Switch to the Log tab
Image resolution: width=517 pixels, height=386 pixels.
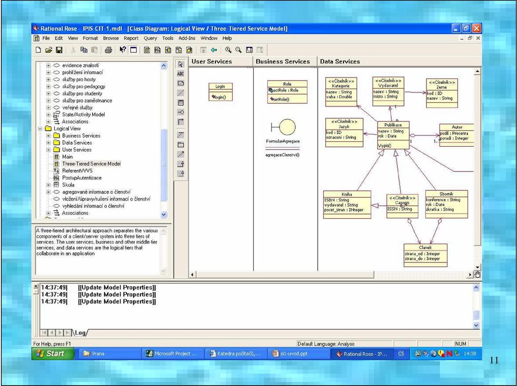[x=80, y=333]
